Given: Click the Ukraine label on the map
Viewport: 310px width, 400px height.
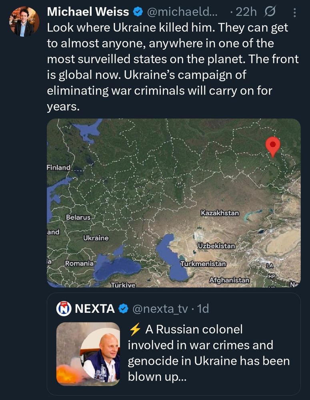Looking at the screenshot, I should tap(96, 238).
